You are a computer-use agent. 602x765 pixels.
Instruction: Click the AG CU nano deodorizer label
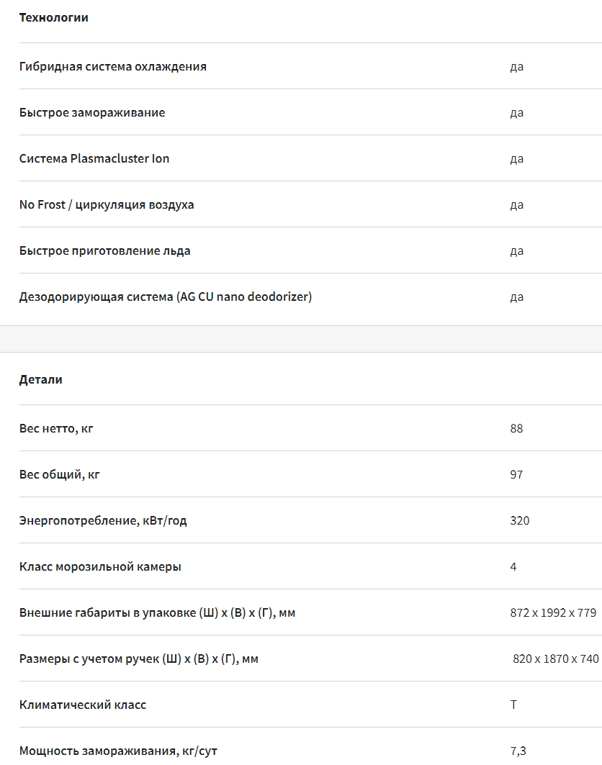(x=166, y=297)
